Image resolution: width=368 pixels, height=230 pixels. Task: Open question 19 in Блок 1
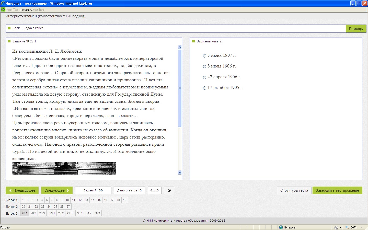tap(125, 200)
